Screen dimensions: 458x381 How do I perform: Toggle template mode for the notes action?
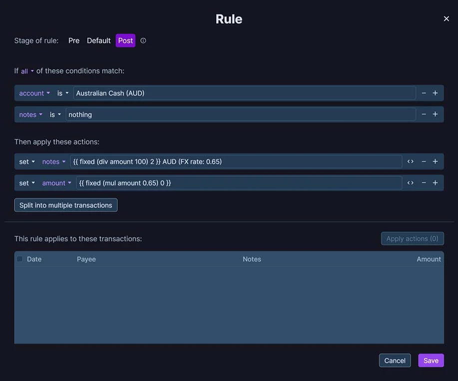pyautogui.click(x=410, y=162)
